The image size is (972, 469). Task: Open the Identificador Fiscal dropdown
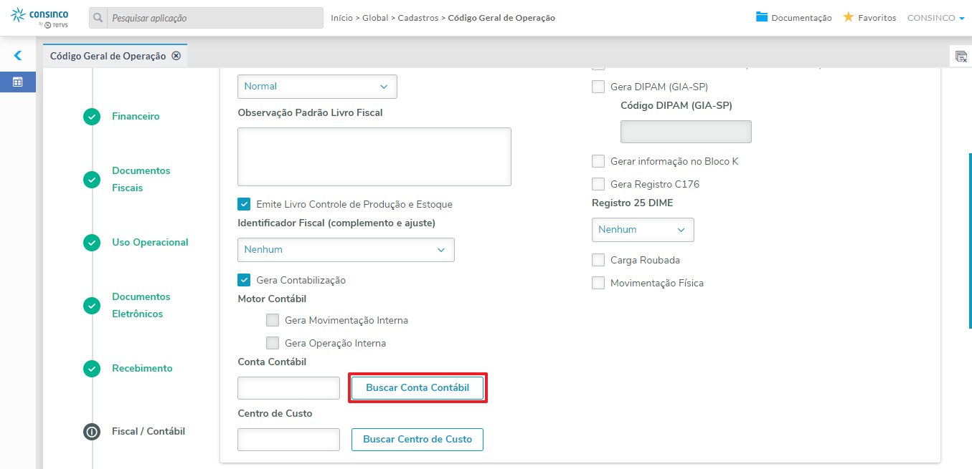(x=346, y=250)
